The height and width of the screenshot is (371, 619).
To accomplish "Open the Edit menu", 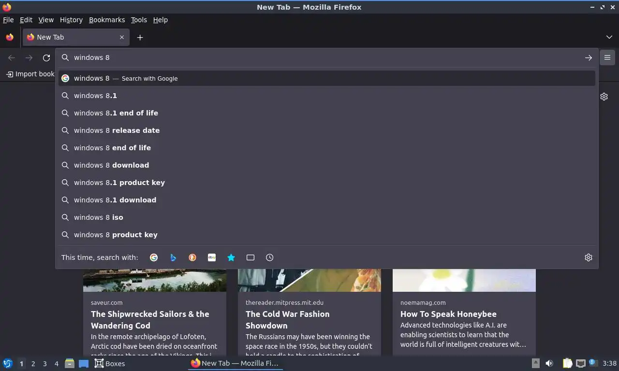I will (x=26, y=20).
